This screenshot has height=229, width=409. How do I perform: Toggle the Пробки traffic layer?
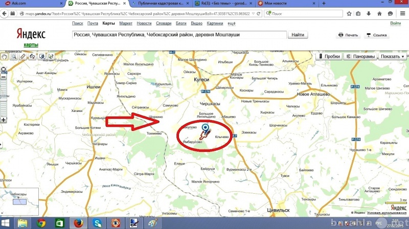click(329, 56)
